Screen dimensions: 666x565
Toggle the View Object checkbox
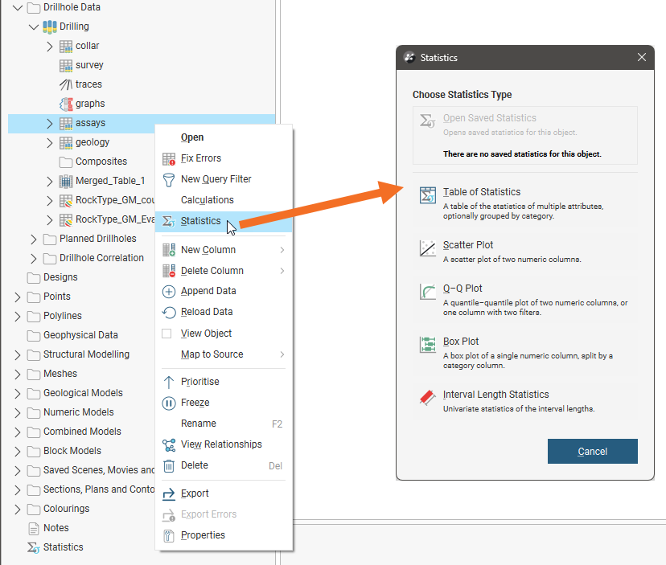[167, 334]
